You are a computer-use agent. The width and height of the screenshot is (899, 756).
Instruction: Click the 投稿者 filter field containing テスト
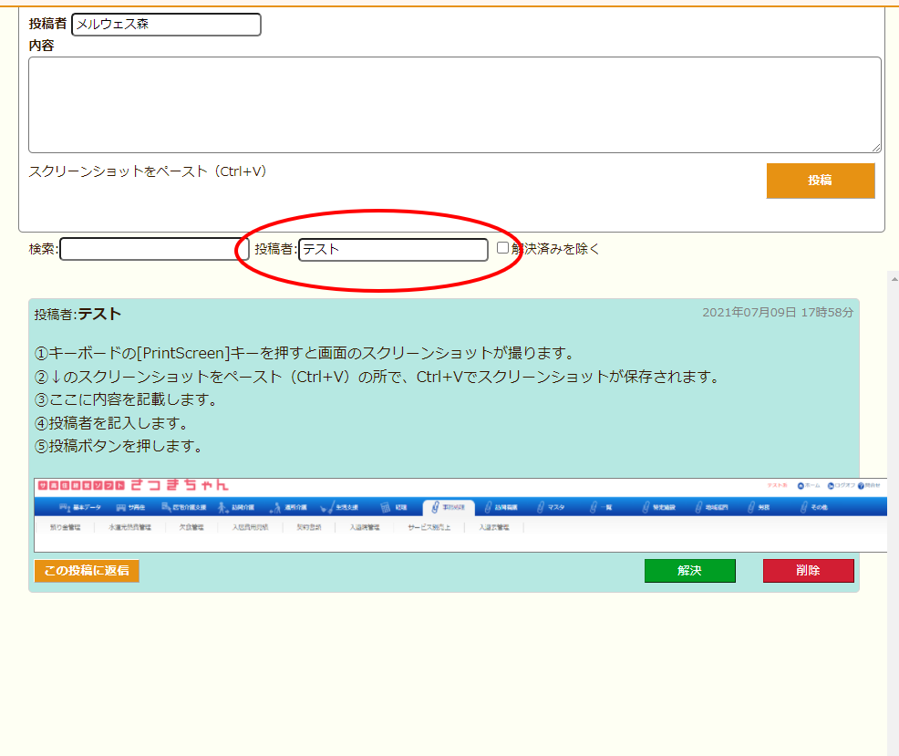tap(393, 249)
